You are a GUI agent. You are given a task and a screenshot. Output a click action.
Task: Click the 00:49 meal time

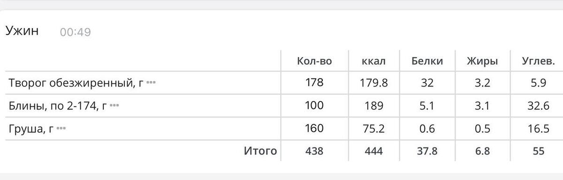coord(75,32)
